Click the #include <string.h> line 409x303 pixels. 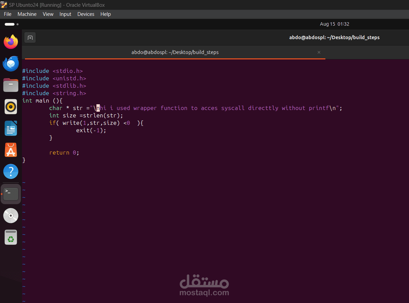coord(54,93)
